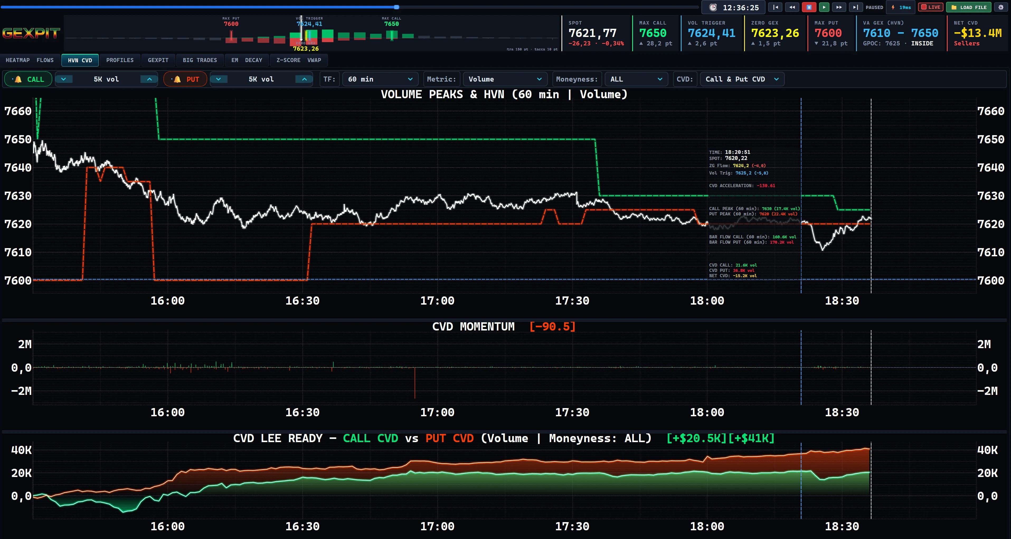Click the GEXPIT logo

point(31,33)
